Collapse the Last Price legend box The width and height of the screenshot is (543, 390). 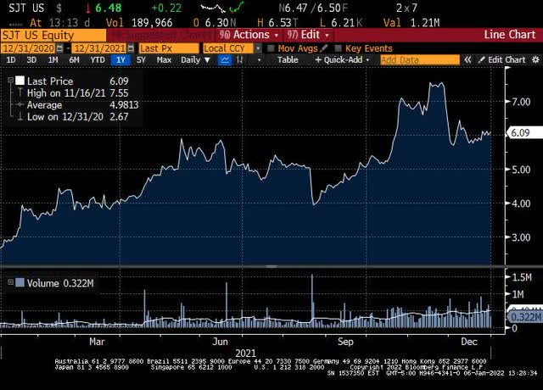(x=10, y=81)
